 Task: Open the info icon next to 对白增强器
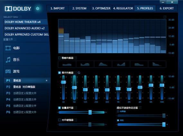[76, 120]
